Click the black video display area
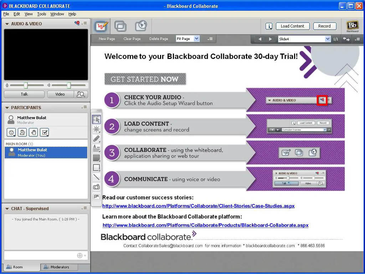 pos(46,55)
